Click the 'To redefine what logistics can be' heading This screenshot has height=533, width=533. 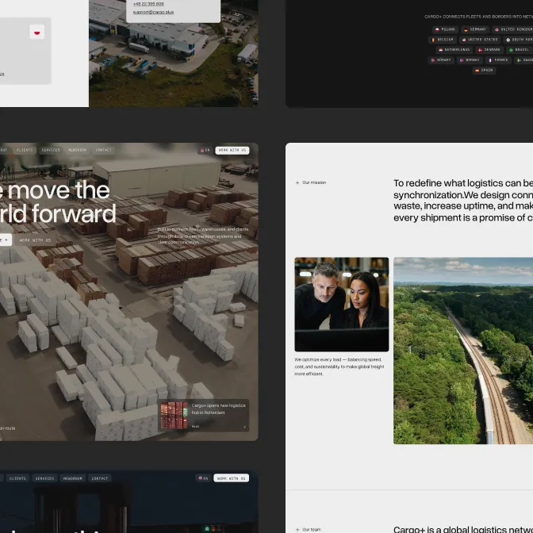tap(463, 200)
